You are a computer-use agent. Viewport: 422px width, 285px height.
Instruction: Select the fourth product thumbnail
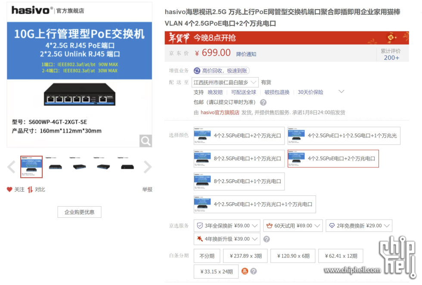[103, 167]
